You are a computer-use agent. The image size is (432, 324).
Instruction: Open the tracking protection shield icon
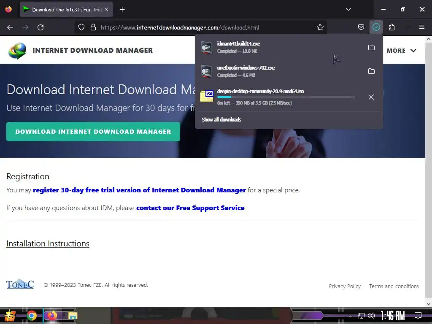pos(81,27)
